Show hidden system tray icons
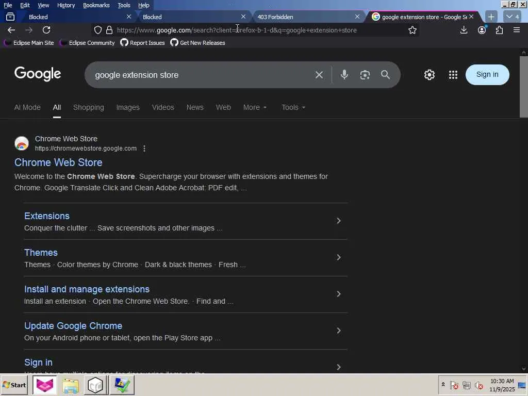 point(443,385)
